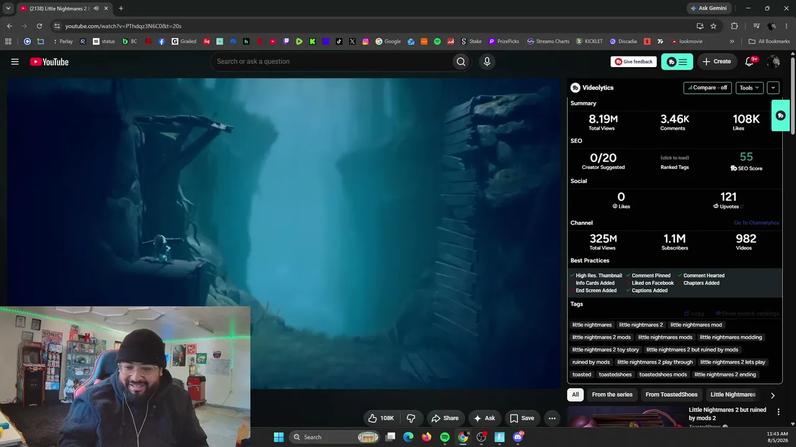This screenshot has height=447, width=796.
Task: Switch to the Little Nightmares 2 browser tab
Action: (x=61, y=8)
